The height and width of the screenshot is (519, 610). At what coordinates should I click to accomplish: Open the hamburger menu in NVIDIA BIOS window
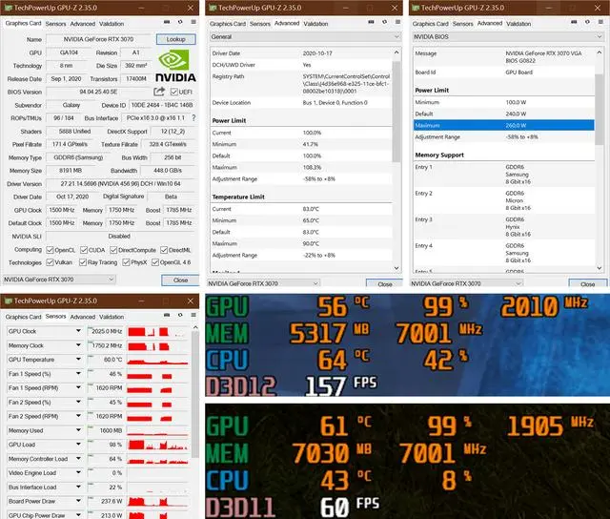click(x=600, y=22)
